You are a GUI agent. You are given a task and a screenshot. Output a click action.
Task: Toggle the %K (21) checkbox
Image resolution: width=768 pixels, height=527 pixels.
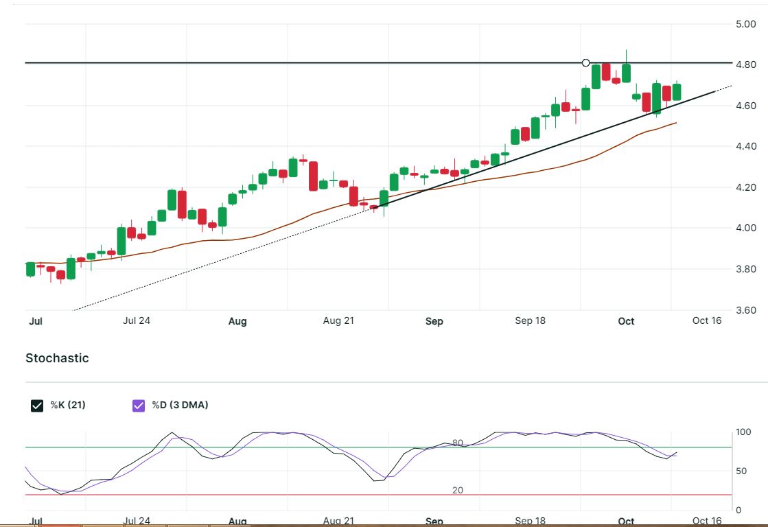[x=37, y=406]
